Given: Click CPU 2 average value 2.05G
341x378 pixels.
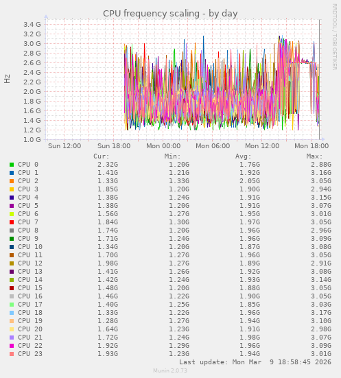Looking at the screenshot, I should point(250,181).
